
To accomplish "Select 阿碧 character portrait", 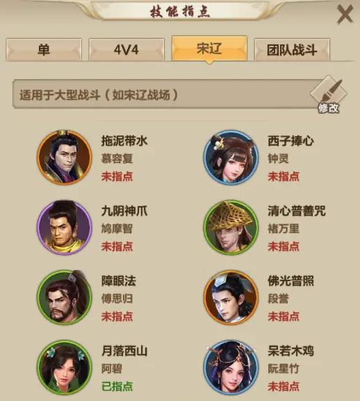I will point(64,367).
